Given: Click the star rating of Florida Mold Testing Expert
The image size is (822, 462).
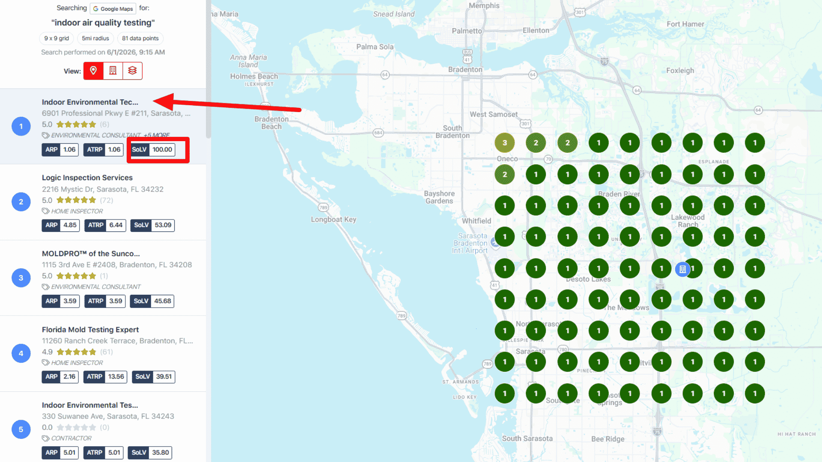Looking at the screenshot, I should click(x=76, y=352).
